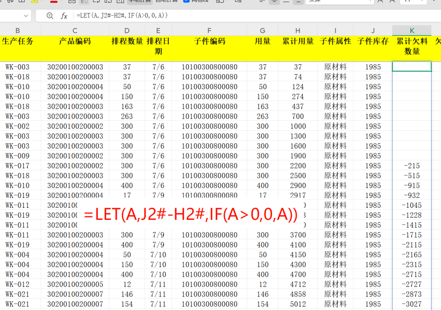Open the Name Box dropdown arrow

pos(26,16)
